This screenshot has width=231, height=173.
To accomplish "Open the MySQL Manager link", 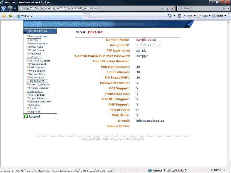I will (39, 88).
